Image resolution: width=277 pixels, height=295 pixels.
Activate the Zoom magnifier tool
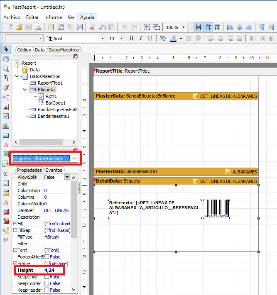click(6, 68)
